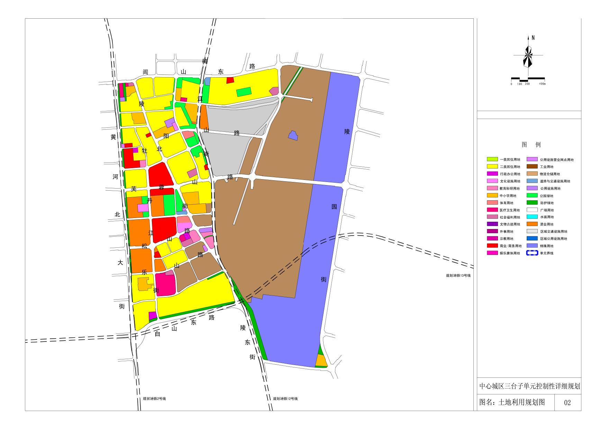Click the 物流仓储用地 tan legend swatch
This screenshot has height=429, width=607.
point(532,174)
